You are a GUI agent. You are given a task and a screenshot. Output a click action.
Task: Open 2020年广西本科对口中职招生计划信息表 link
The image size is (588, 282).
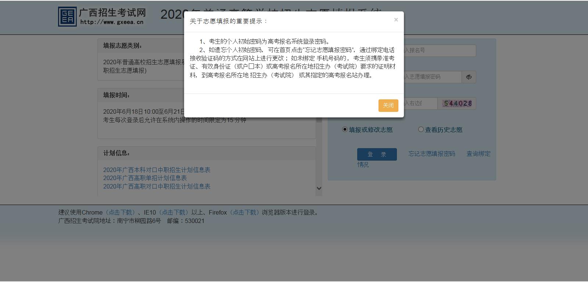click(x=157, y=170)
